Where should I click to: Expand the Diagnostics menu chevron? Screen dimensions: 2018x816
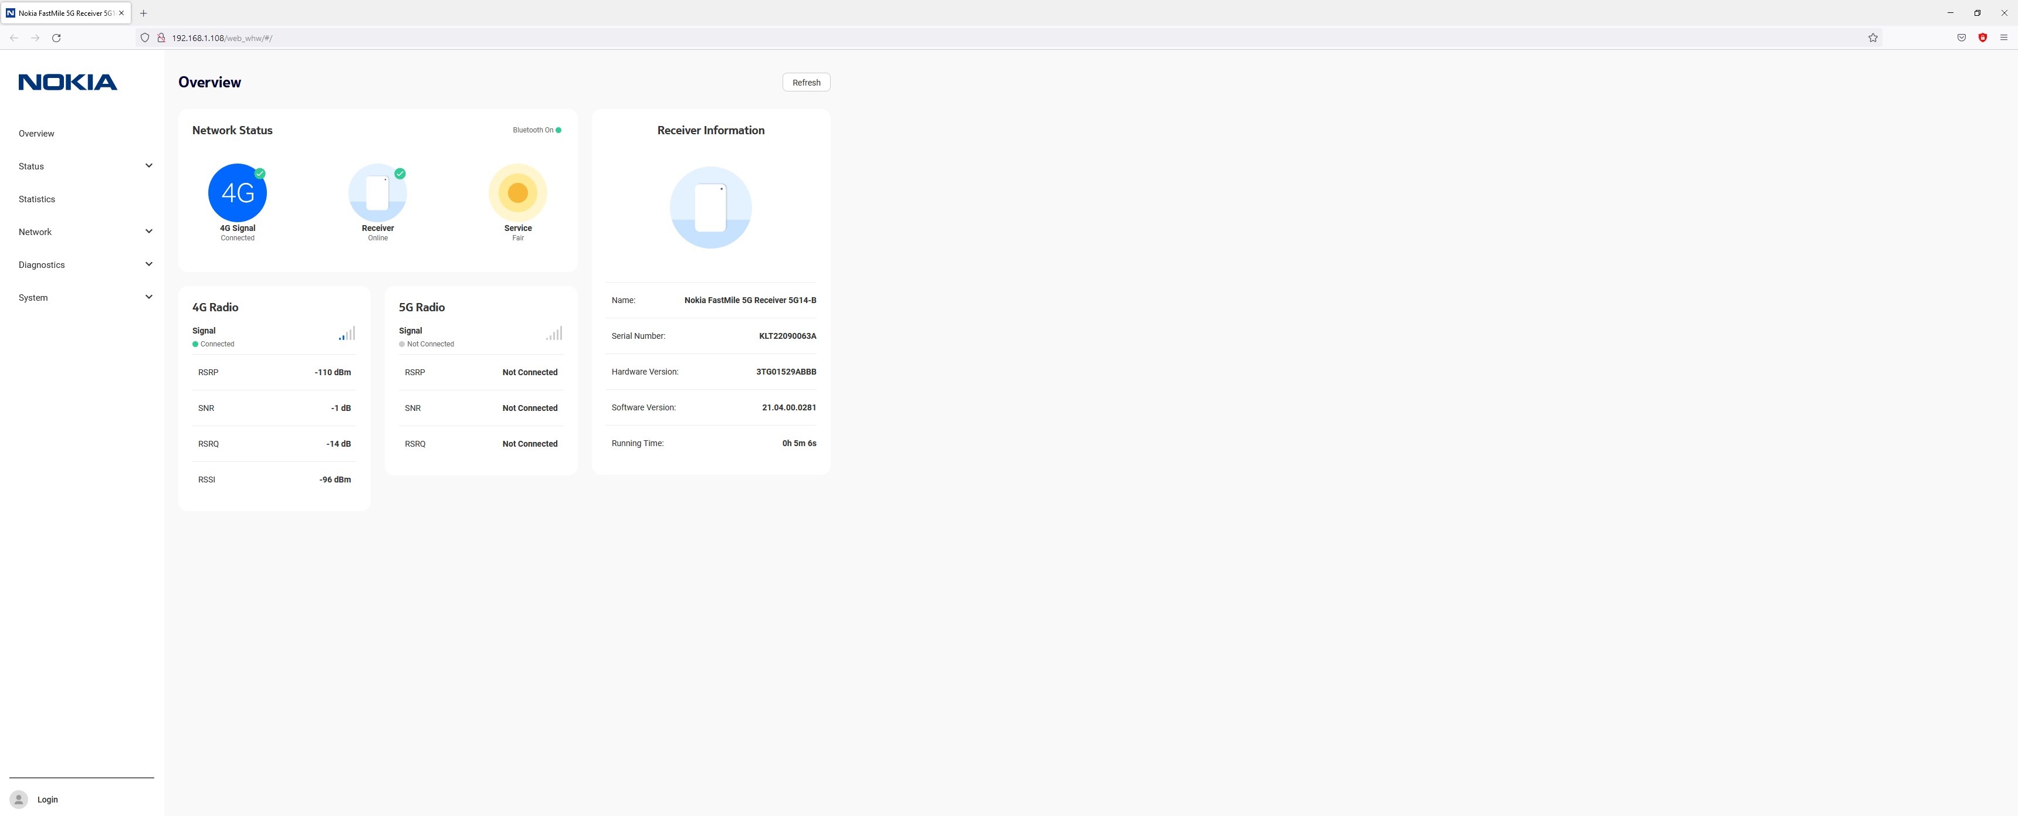coord(149,265)
